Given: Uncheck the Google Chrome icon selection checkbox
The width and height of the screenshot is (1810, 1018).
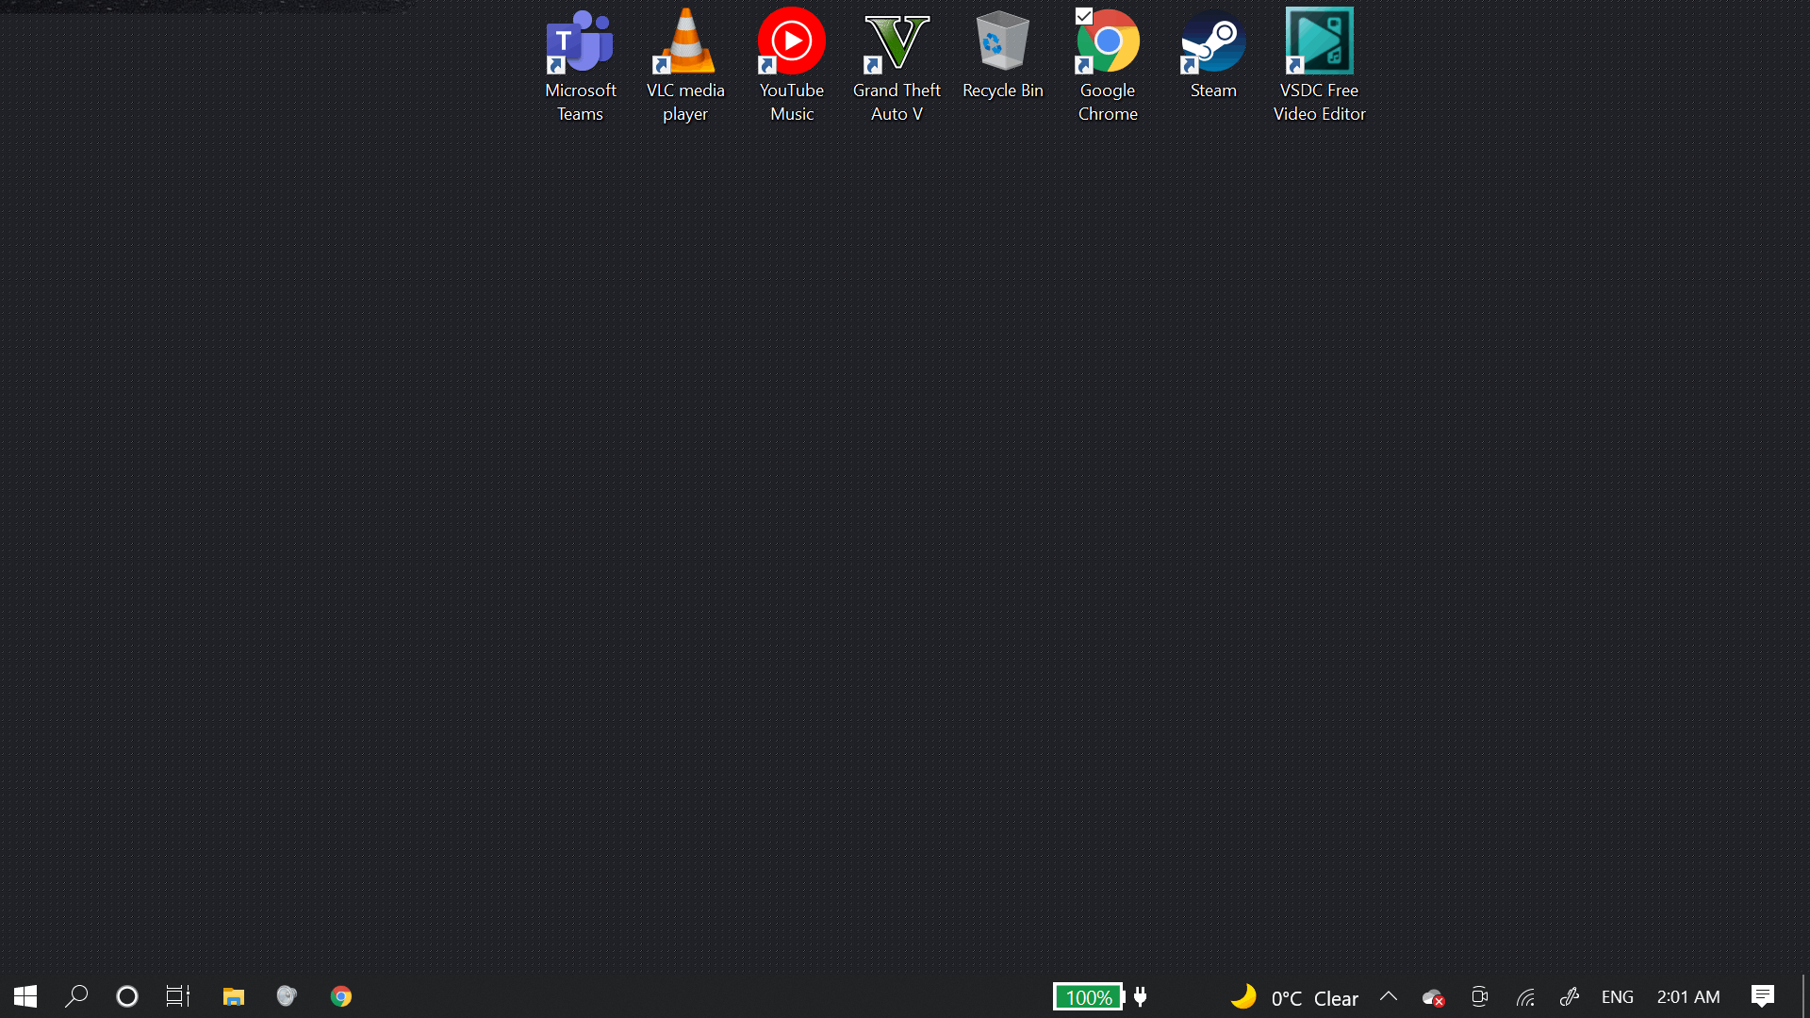Looking at the screenshot, I should pyautogui.click(x=1084, y=16).
